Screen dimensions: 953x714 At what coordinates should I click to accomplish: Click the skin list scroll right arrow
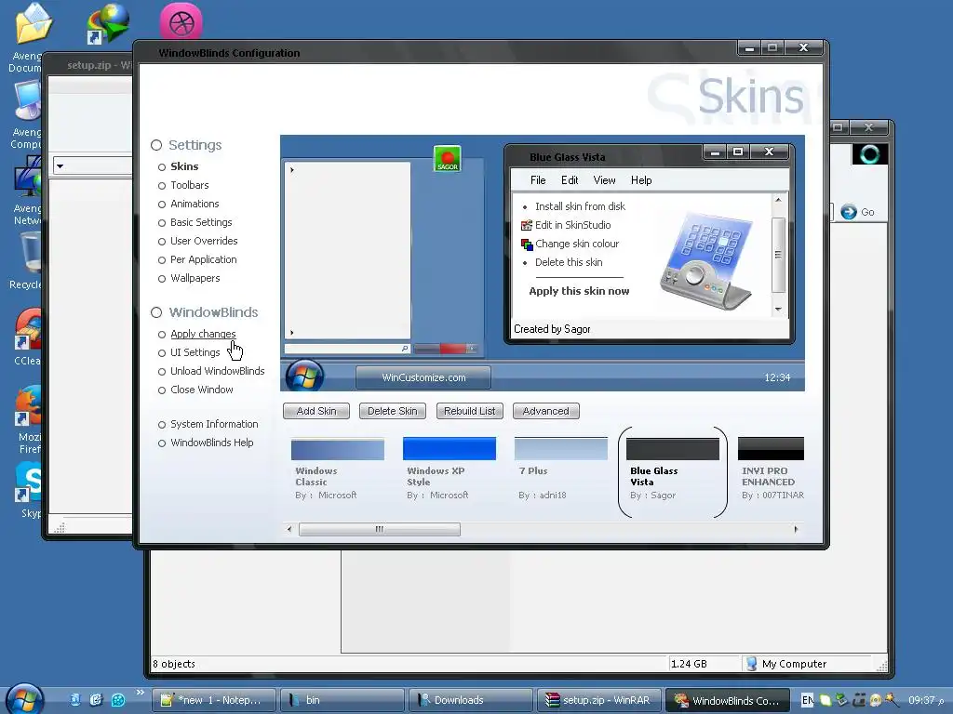point(797,529)
